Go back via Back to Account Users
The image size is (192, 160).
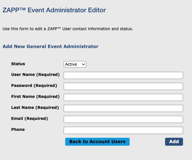tap(97, 142)
